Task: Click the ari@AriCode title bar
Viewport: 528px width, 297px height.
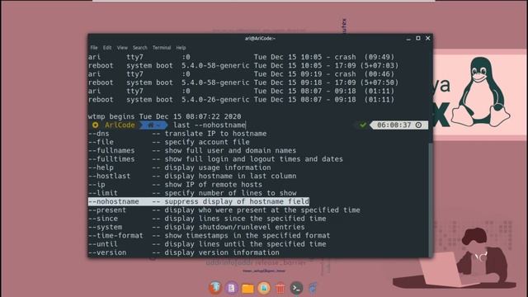Action: [x=260, y=39]
